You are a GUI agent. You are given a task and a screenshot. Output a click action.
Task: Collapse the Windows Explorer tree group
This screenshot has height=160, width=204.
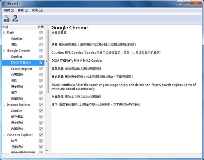(4, 135)
